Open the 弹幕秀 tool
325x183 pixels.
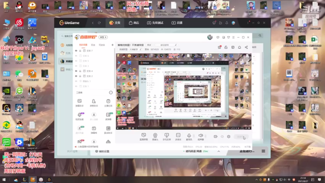click(94, 130)
